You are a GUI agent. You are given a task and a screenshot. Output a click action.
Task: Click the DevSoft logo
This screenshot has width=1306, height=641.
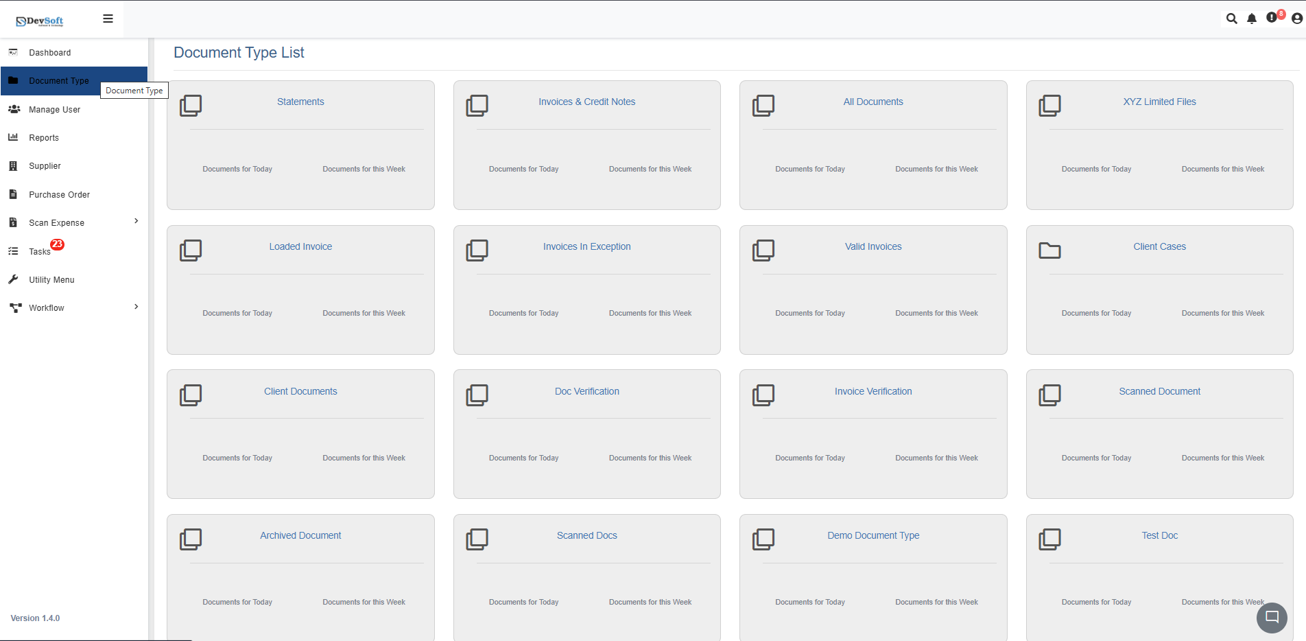point(40,19)
